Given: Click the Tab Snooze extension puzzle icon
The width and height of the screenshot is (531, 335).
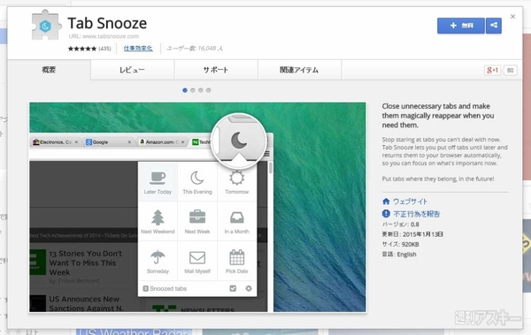Looking at the screenshot, I should tap(46, 26).
